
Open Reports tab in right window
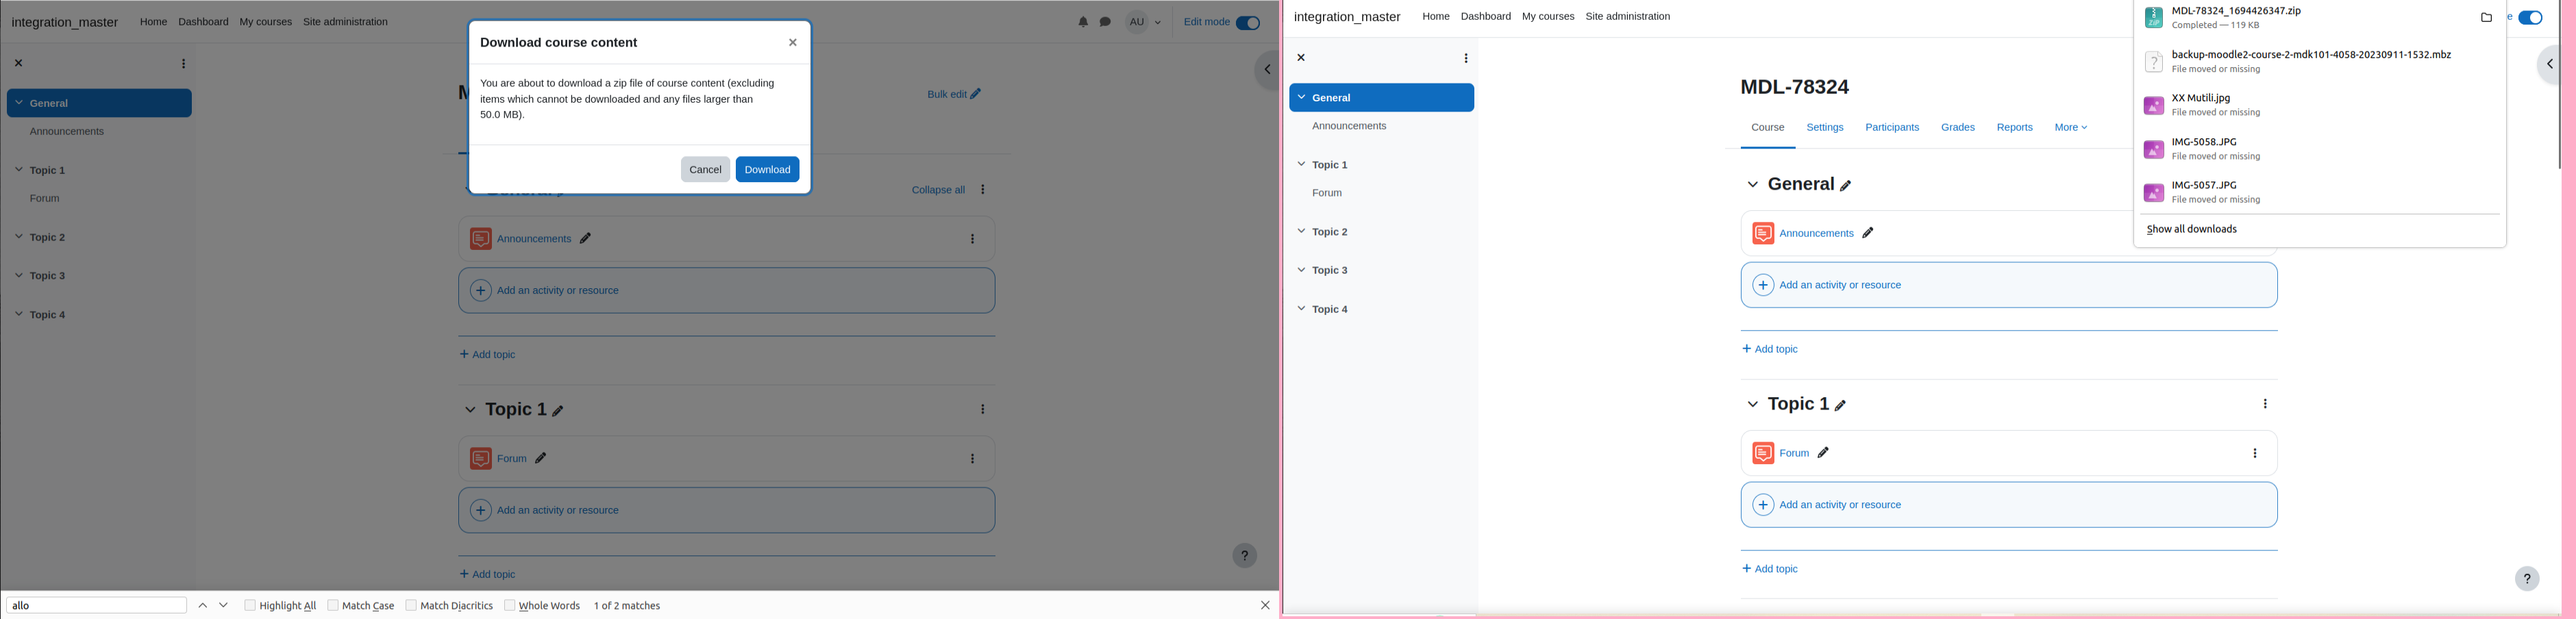click(2014, 128)
